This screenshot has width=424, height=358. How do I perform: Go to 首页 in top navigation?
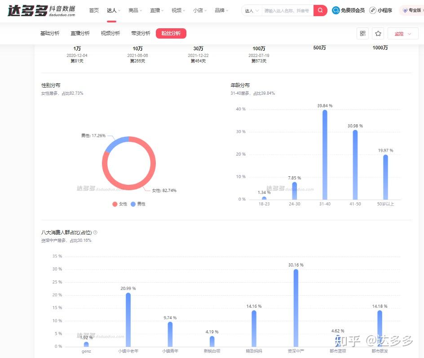94,10
